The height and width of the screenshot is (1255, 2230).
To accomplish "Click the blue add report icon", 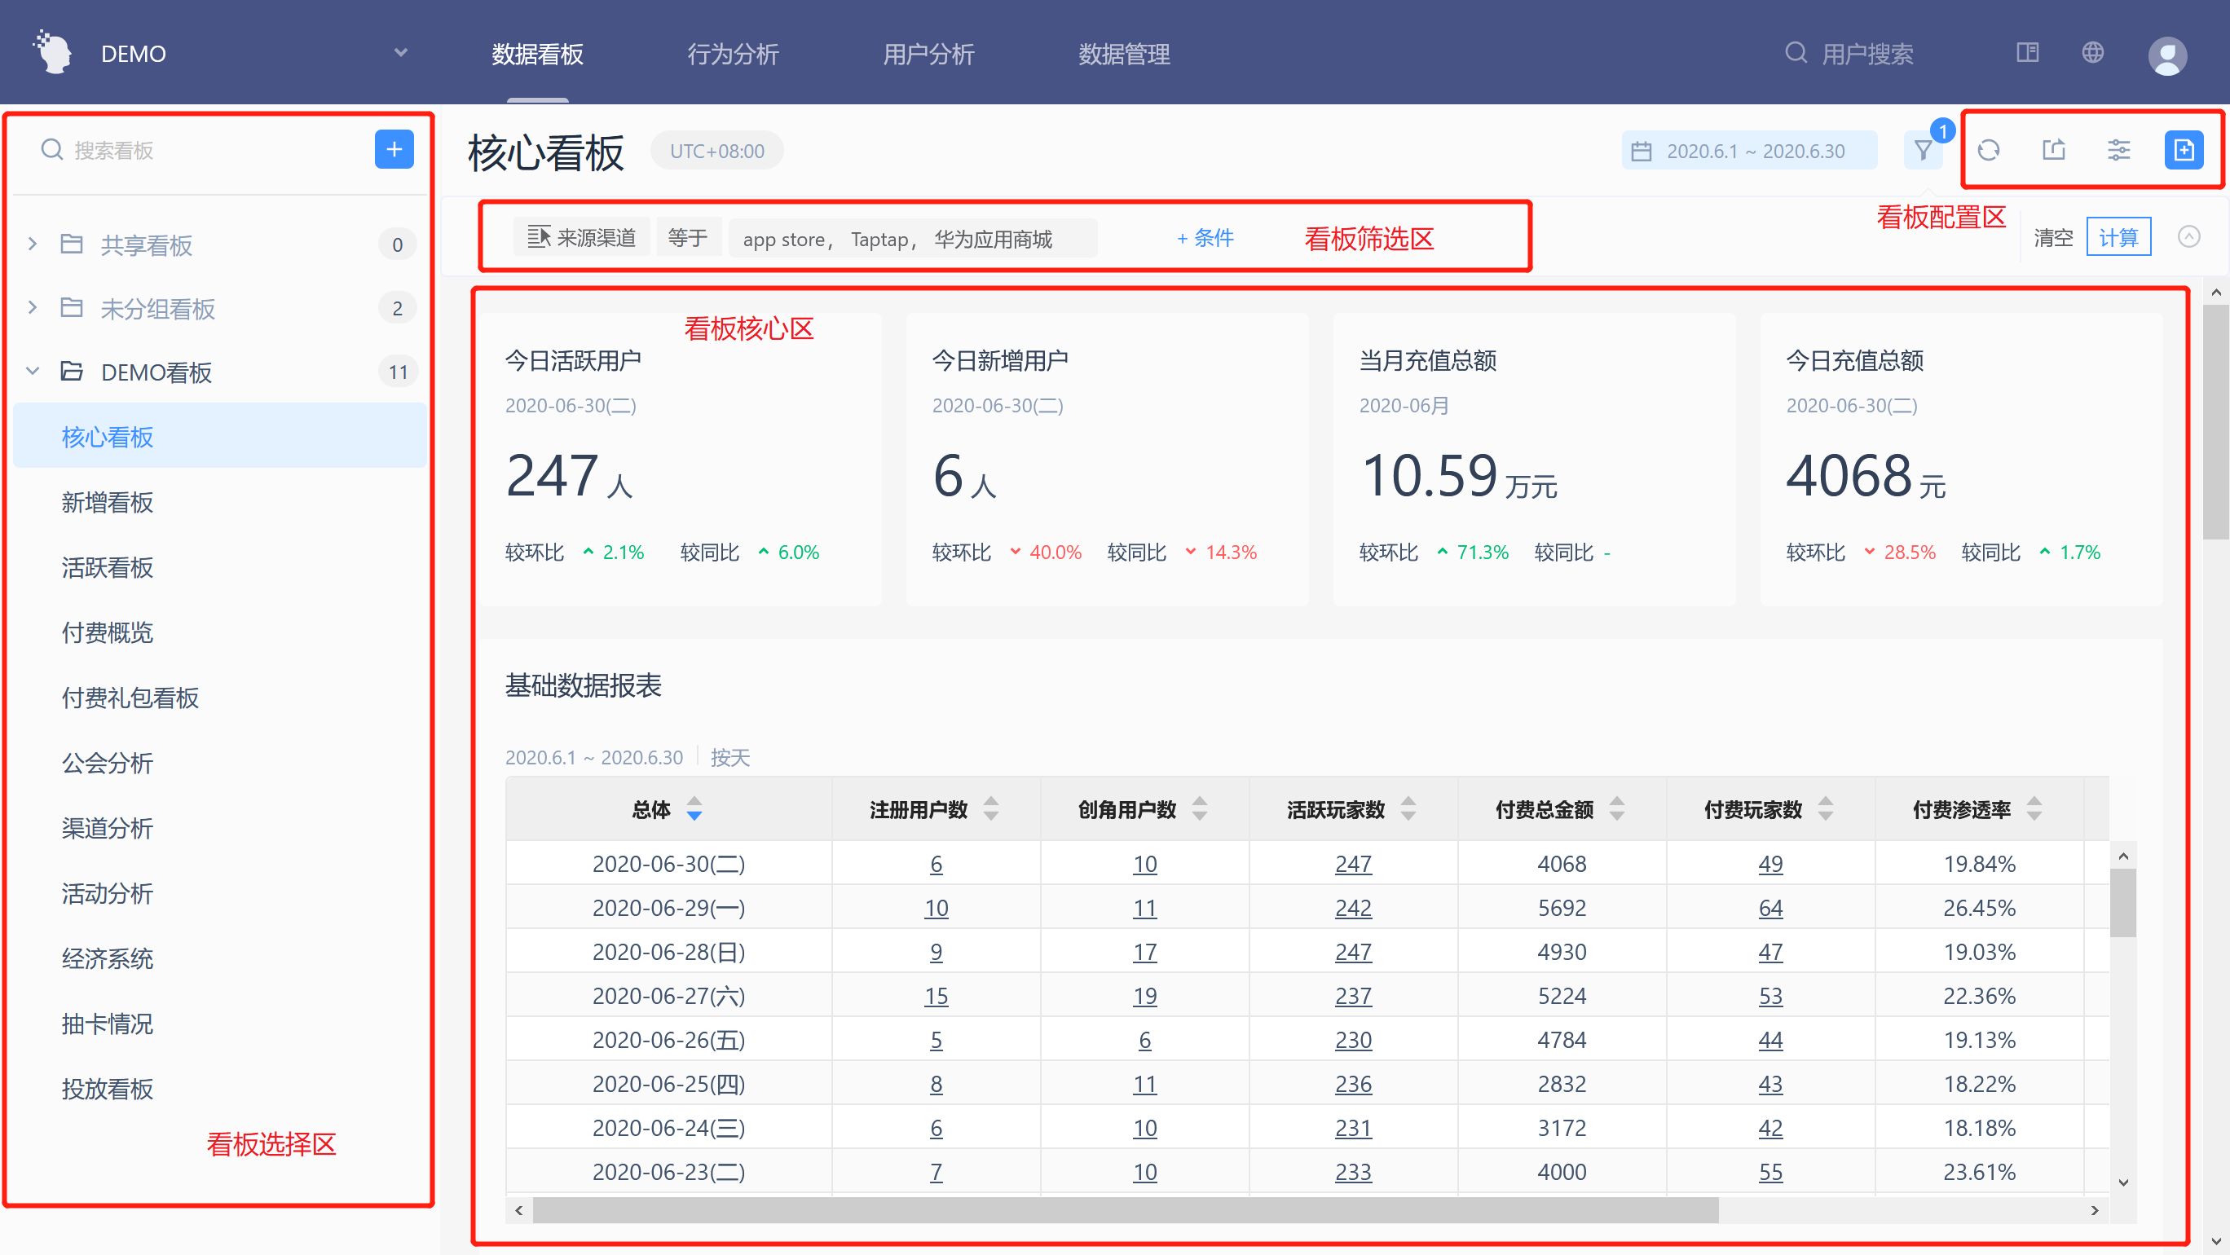I will click(x=2184, y=151).
